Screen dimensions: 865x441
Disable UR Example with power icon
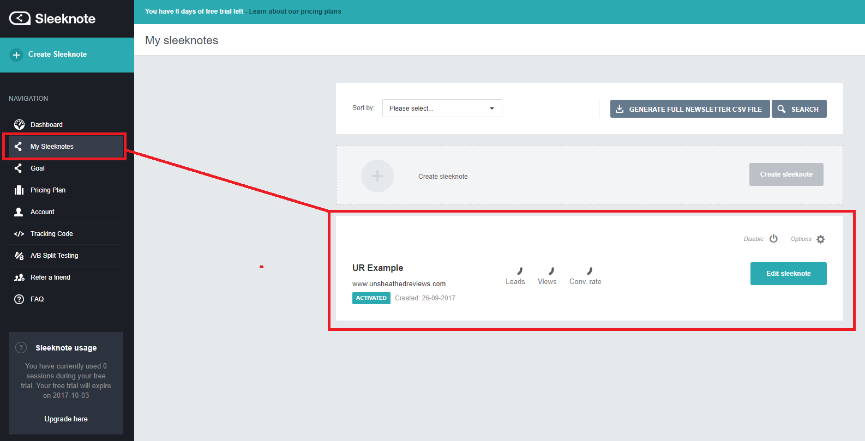tap(773, 239)
